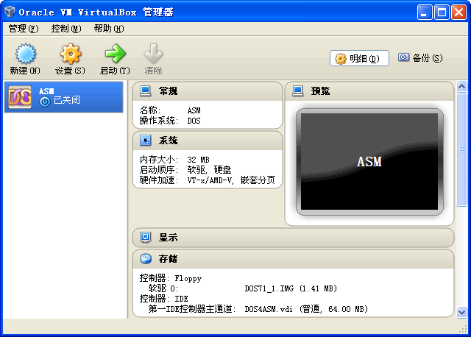
Task: Click the boot order value 软驱, 硬盘
Action: pyautogui.click(x=209, y=170)
